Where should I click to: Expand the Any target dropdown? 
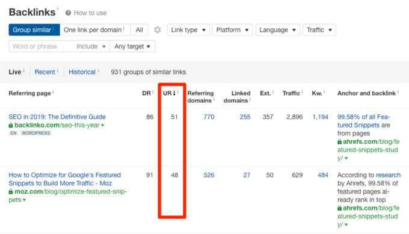tap(132, 46)
